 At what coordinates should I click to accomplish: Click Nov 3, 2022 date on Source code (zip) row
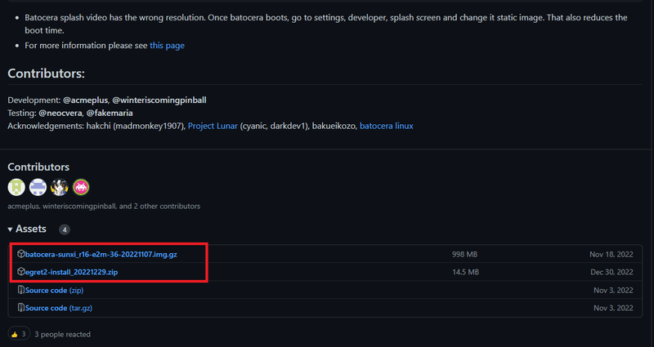613,291
